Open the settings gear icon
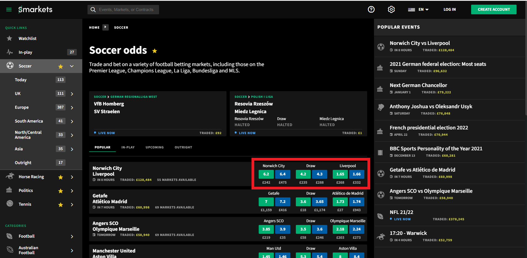The image size is (527, 258). [391, 9]
